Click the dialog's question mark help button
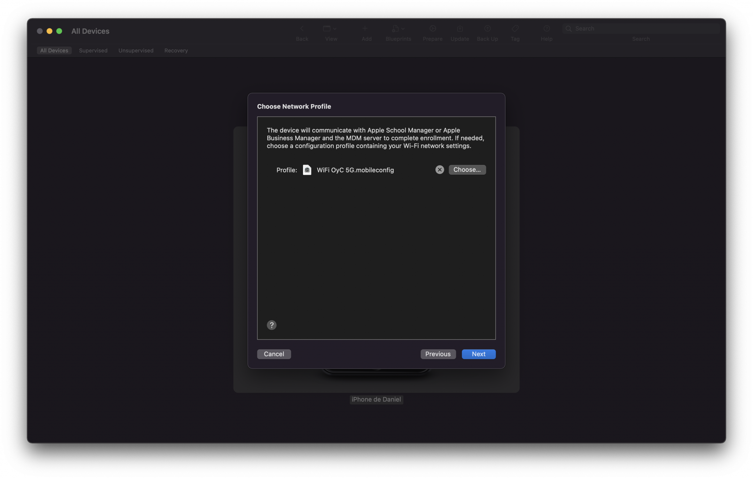Viewport: 753px width, 479px height. 272,325
